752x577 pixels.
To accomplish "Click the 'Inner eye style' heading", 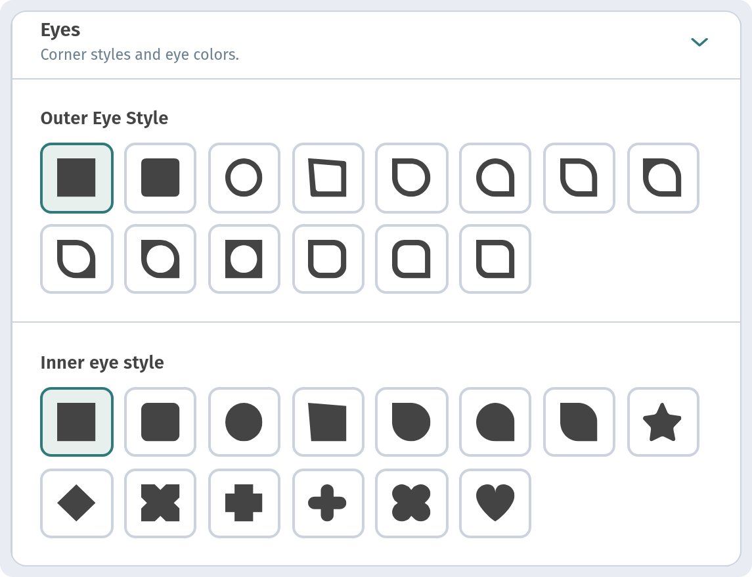I will pos(102,363).
